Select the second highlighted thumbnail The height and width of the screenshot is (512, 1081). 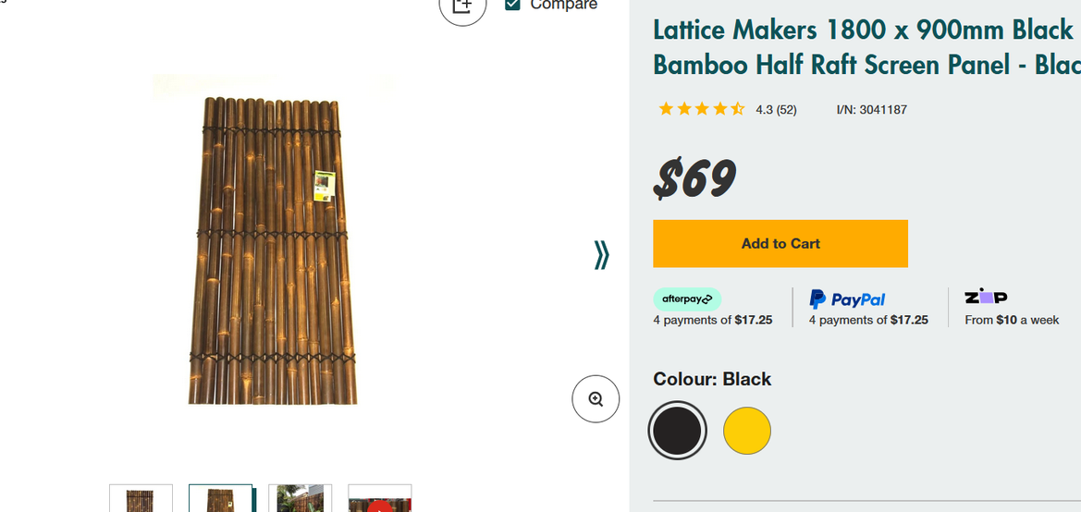220,499
